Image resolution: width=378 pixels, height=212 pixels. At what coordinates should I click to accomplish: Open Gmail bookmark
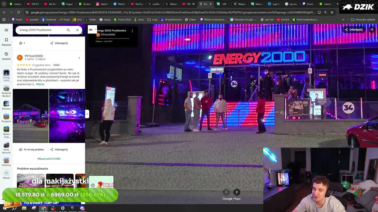(64, 20)
